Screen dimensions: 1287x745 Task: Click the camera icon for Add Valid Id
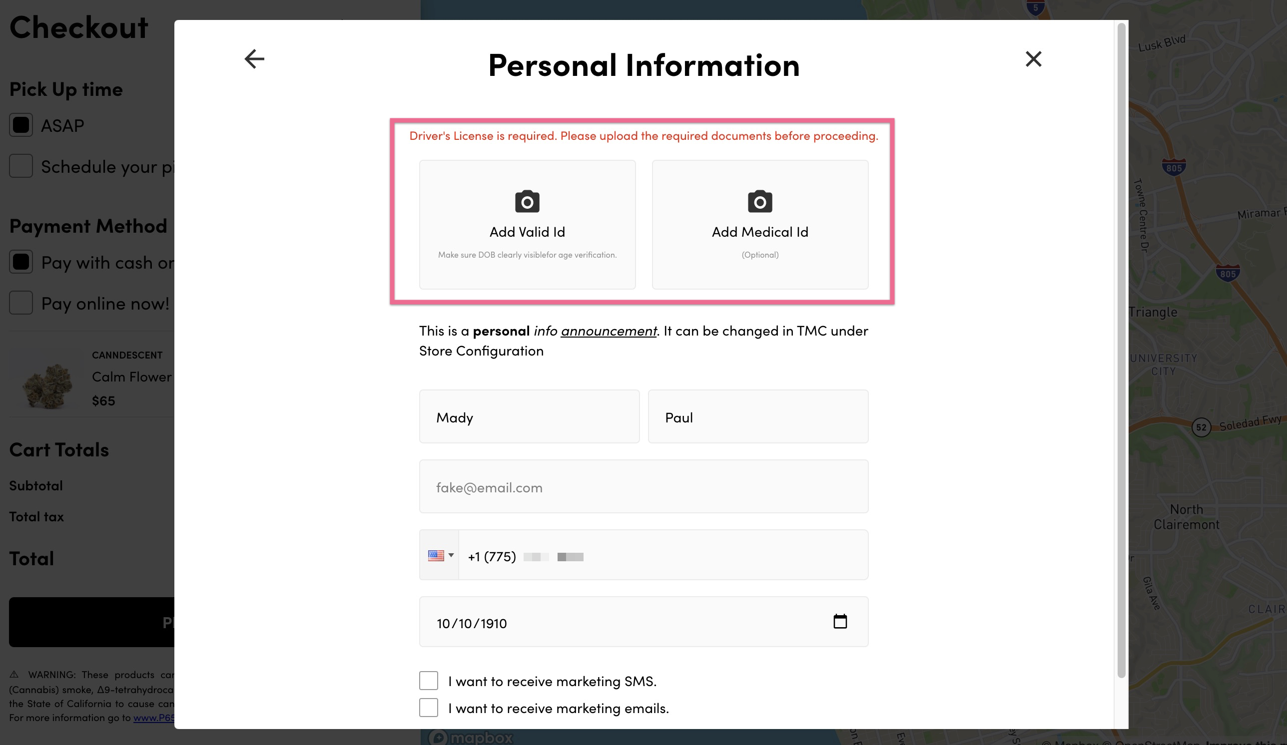527,201
